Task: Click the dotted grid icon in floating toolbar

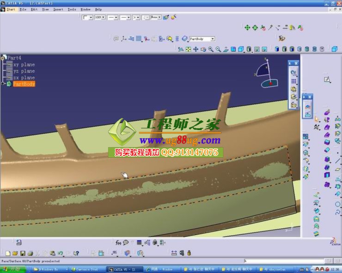Action: 293,82
